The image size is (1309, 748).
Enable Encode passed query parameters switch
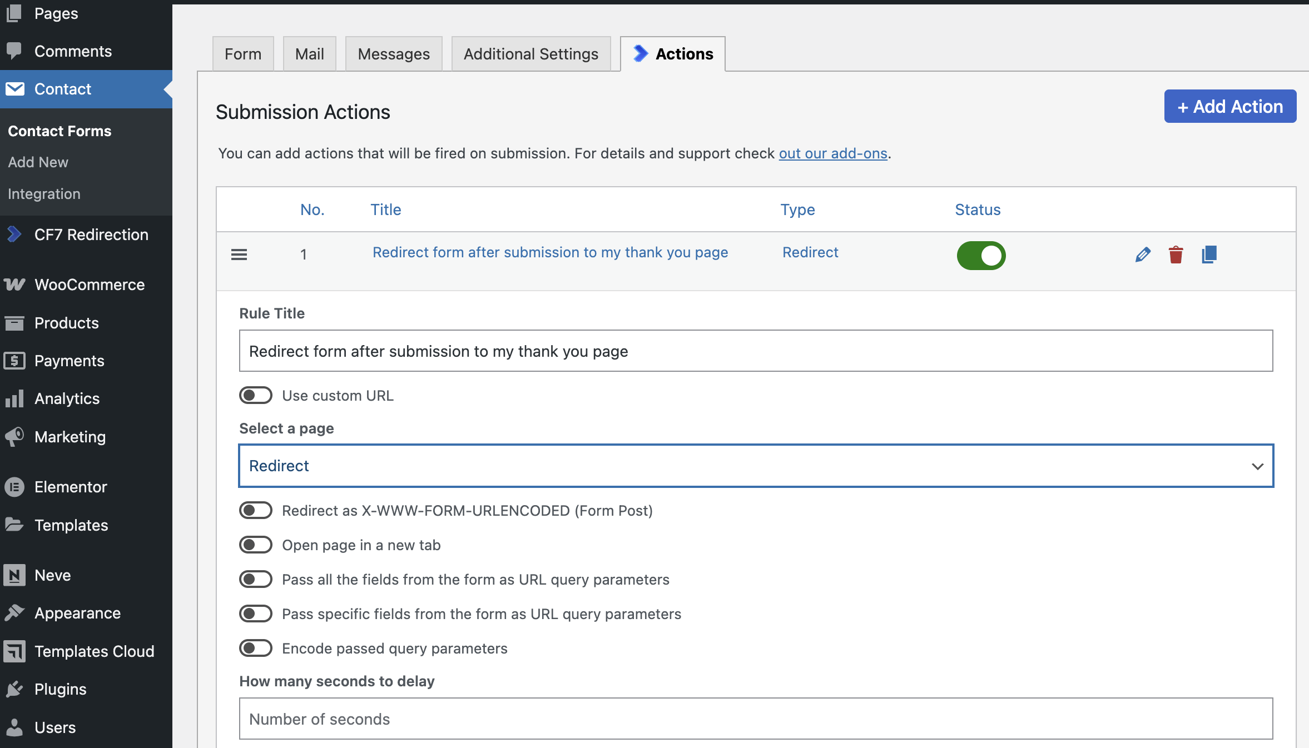click(256, 649)
